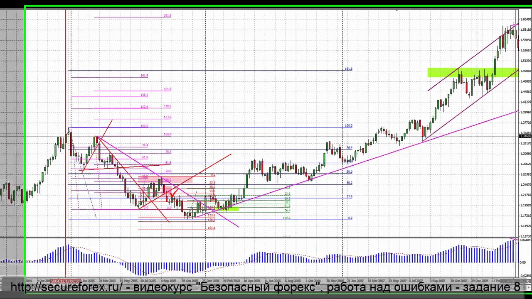Click the blue 161.8 Fibonacci label
The width and height of the screenshot is (532, 299).
[x=348, y=69]
